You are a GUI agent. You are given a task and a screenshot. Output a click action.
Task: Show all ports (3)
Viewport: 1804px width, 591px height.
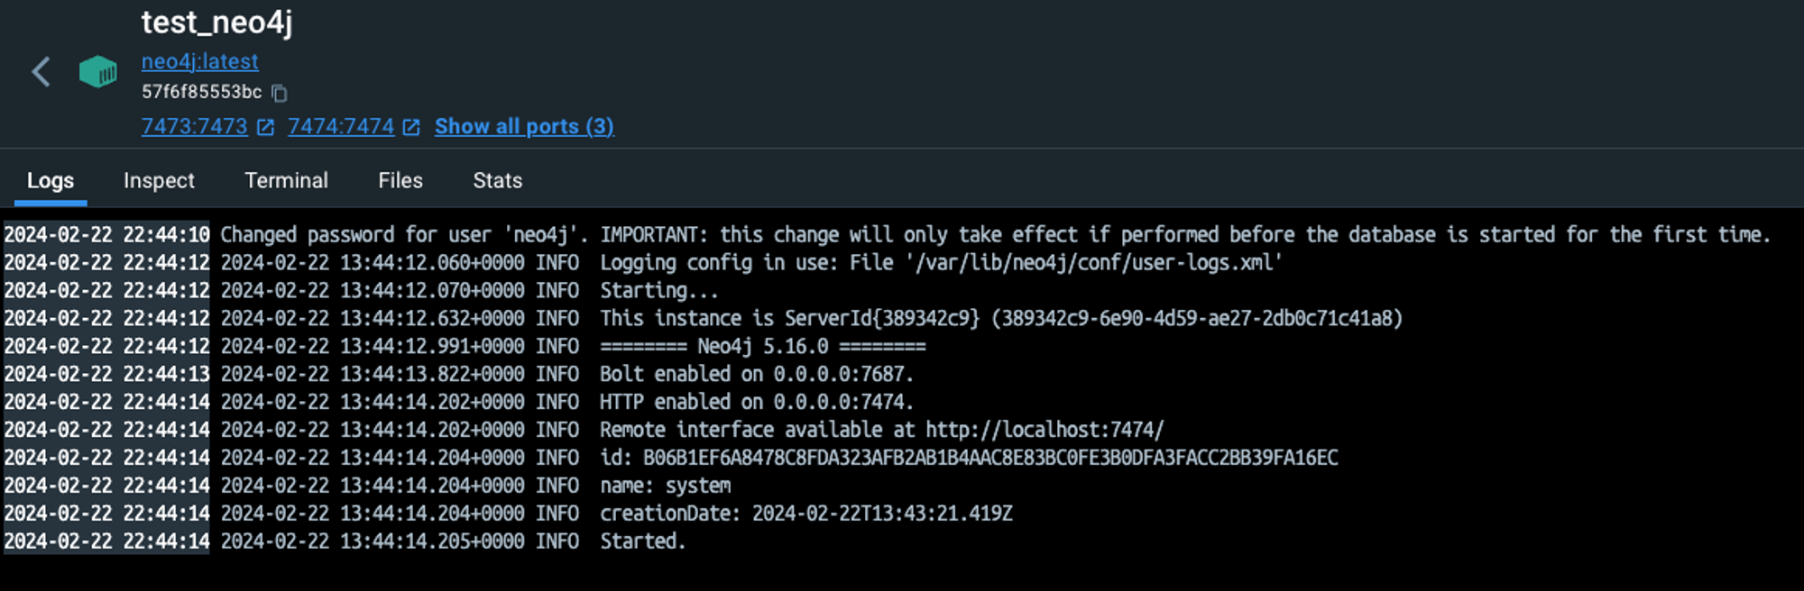523,126
